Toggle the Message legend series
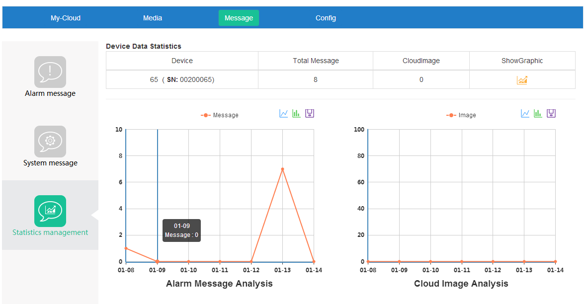 click(x=220, y=115)
